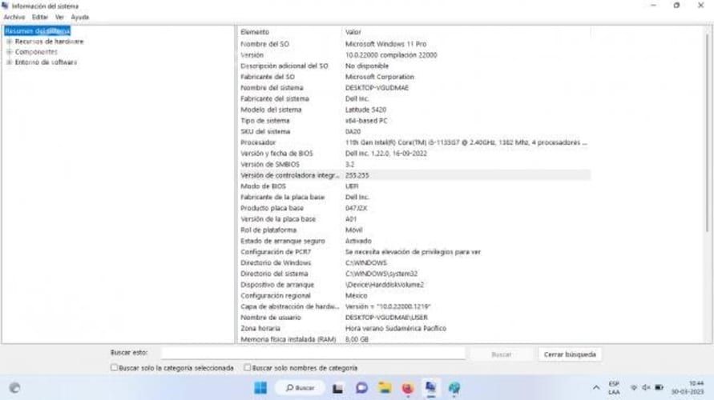Click the System Information title bar icon
This screenshot has height=400, width=714.
[x=5, y=6]
